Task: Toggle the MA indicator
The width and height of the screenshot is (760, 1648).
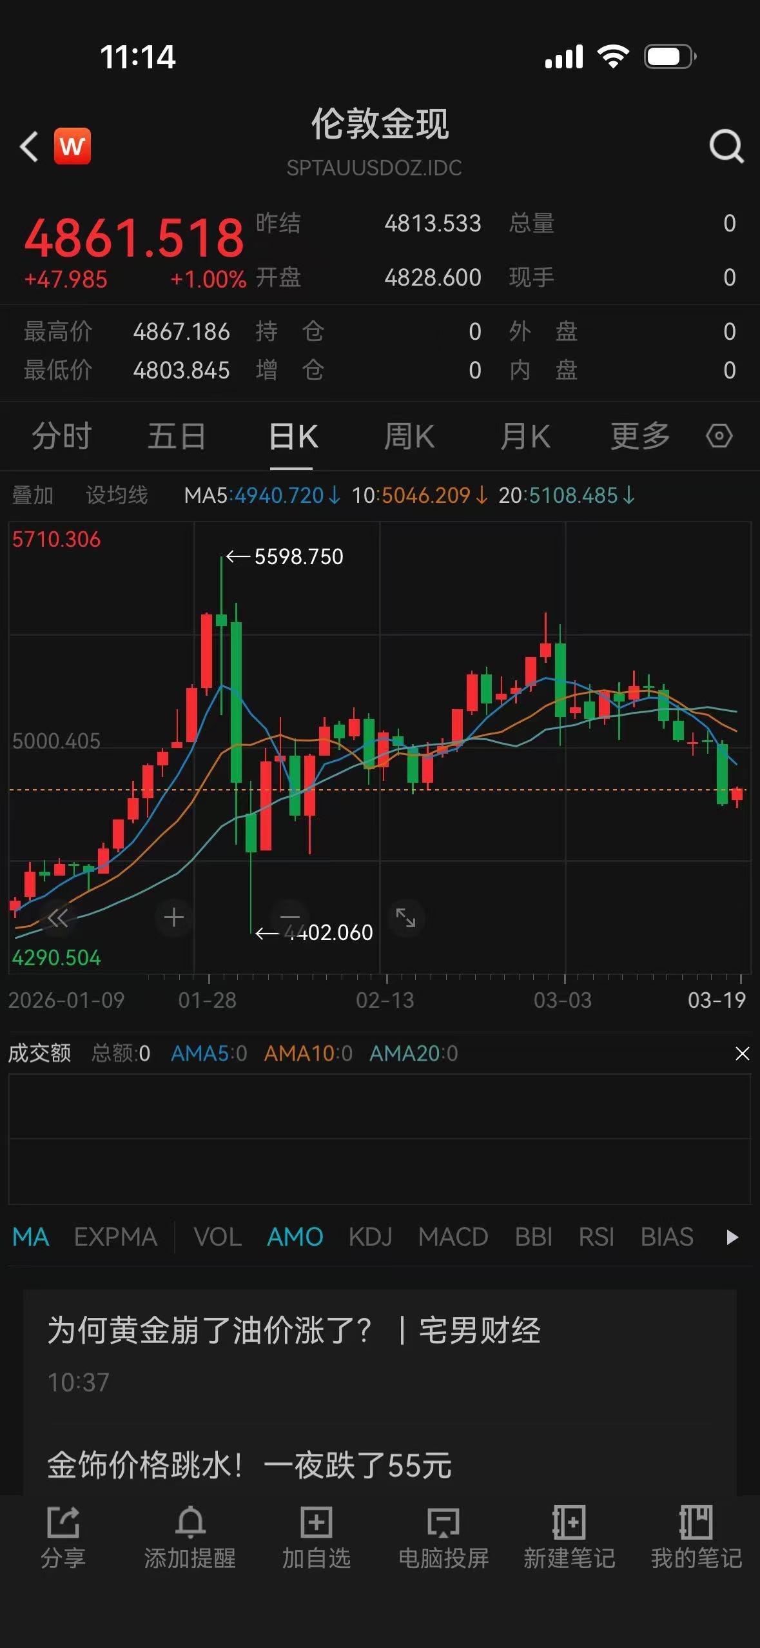Action: (x=30, y=1237)
